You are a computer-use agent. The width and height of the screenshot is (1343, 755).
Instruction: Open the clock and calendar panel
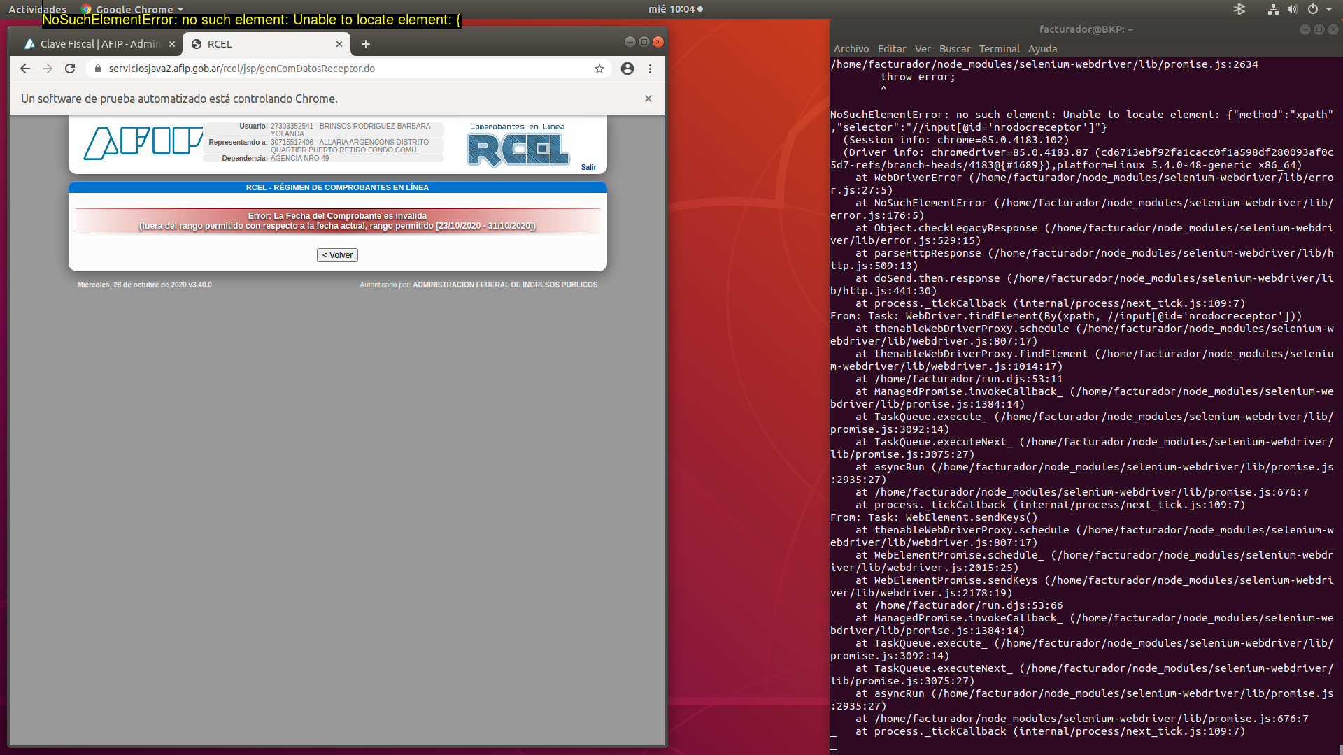(676, 9)
